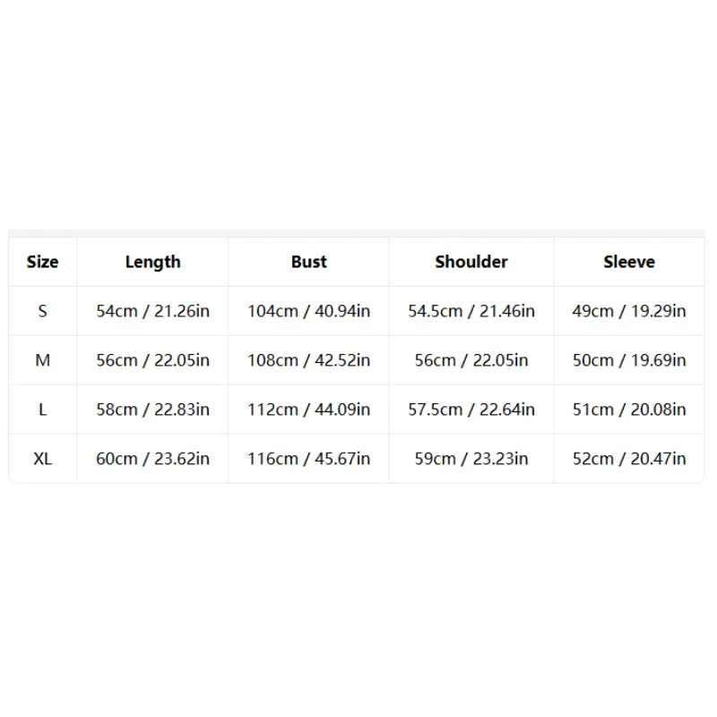Click the 57.5cm / 22.64in shoulder cell

click(x=471, y=410)
